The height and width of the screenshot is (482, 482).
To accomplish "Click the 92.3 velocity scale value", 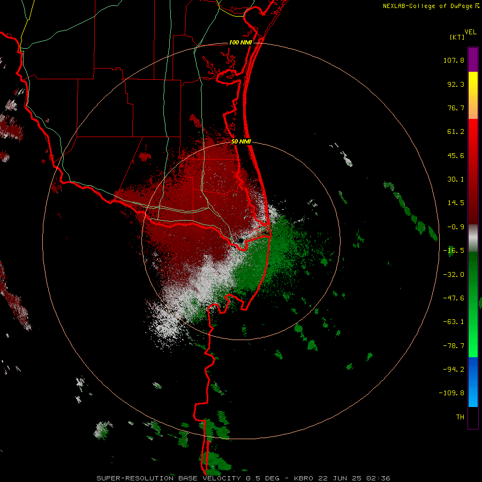I will 456,84.
